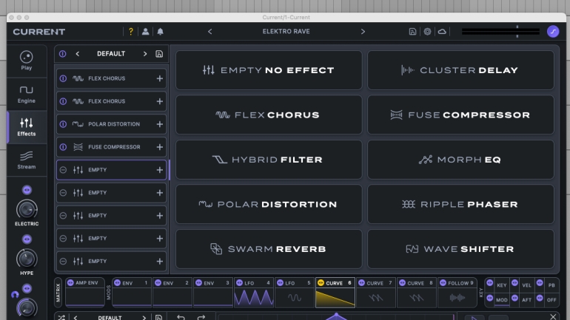The image size is (570, 320).
Task: Switch to the Engine tab
Action: point(27,95)
